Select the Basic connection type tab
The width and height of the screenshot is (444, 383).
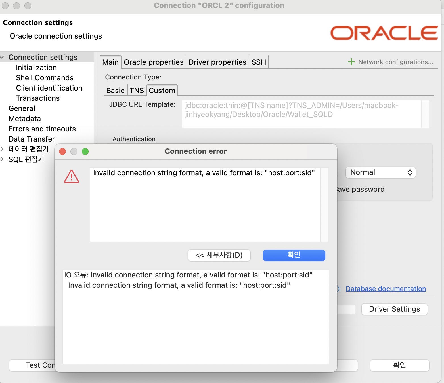click(x=115, y=91)
